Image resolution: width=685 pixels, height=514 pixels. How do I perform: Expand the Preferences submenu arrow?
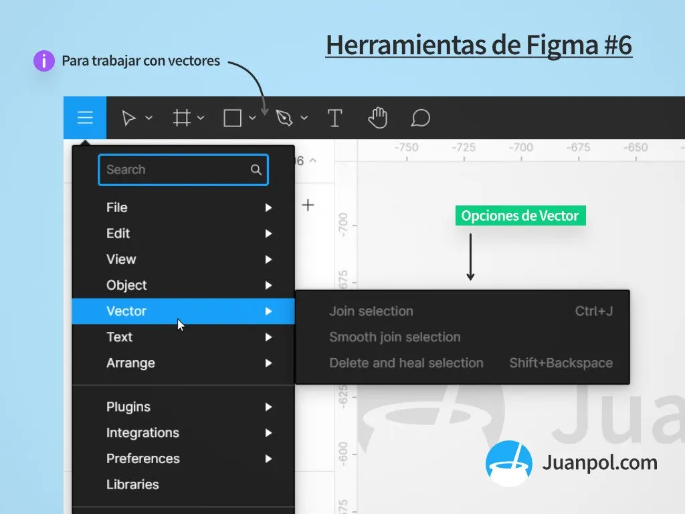(268, 458)
